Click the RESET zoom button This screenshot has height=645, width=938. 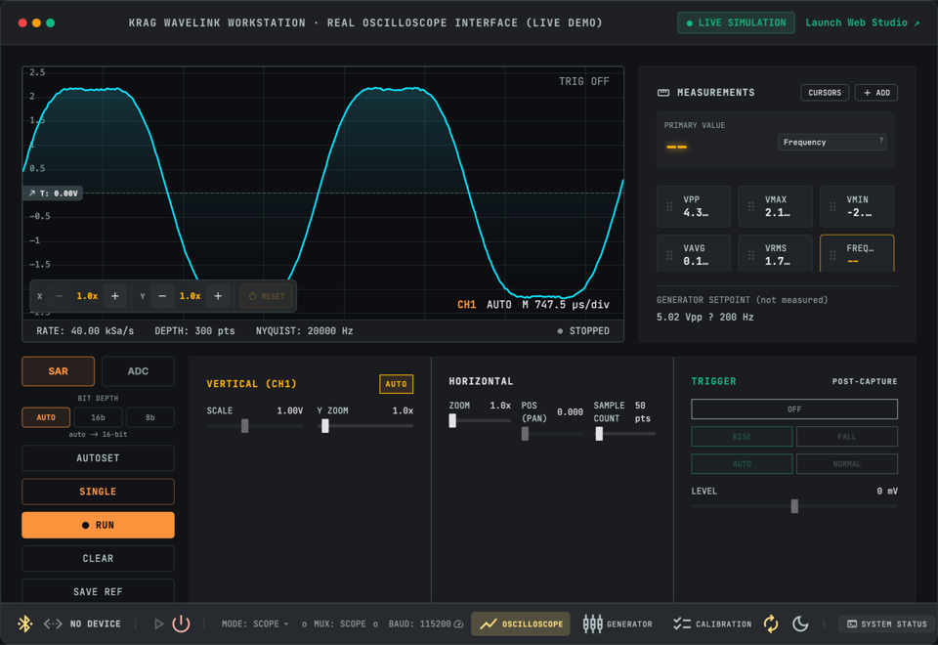[266, 296]
